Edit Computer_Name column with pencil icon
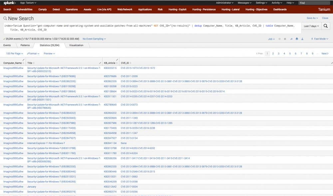Viewport: 333px width, 196px height. [23, 60]
